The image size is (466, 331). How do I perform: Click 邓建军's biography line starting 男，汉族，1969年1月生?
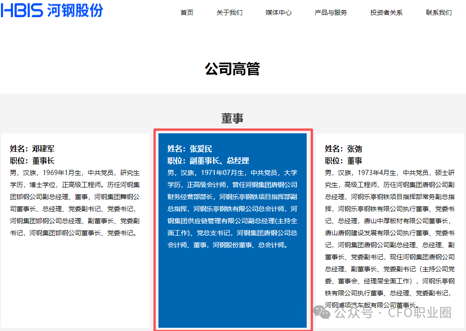[x=75, y=173]
